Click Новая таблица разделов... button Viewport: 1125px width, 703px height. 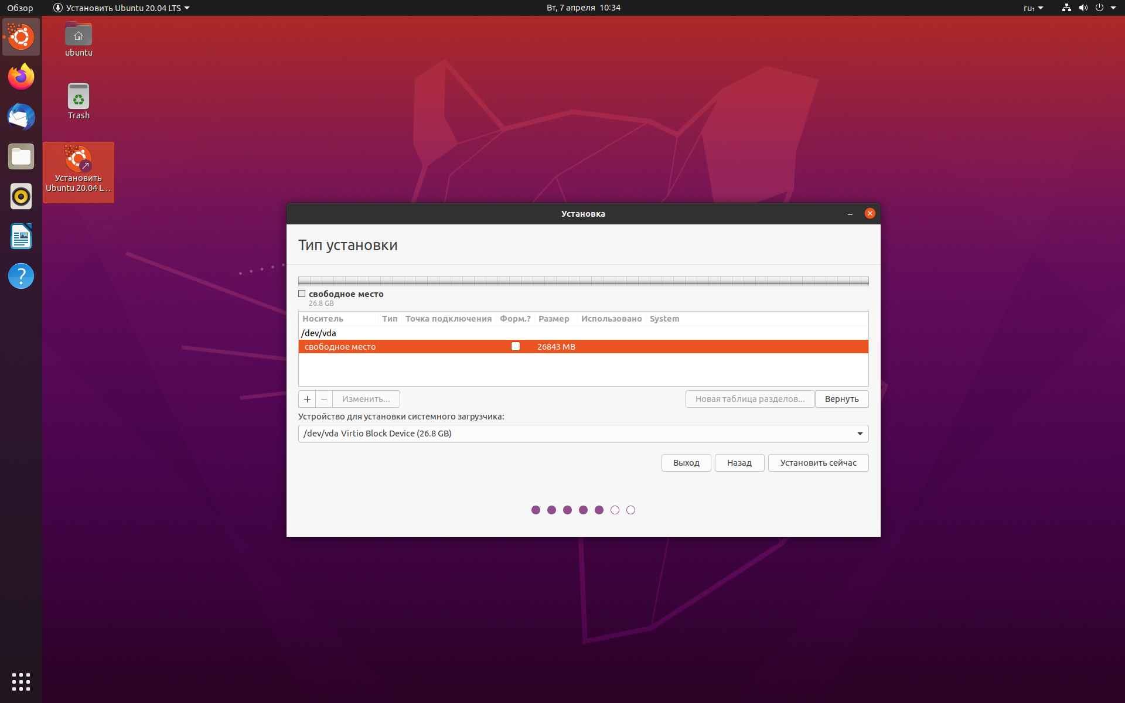pyautogui.click(x=750, y=399)
